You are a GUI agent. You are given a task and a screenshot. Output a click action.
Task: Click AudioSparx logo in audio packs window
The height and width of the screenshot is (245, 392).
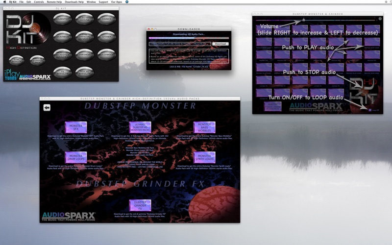tap(69, 216)
